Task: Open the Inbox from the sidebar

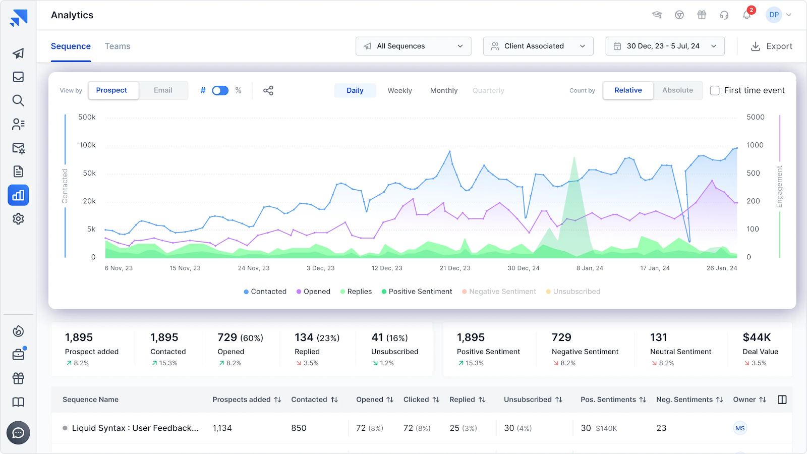Action: point(18,77)
